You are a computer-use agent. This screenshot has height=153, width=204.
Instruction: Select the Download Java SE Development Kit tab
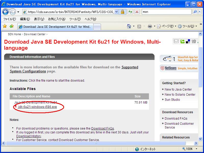[x=55, y=27]
